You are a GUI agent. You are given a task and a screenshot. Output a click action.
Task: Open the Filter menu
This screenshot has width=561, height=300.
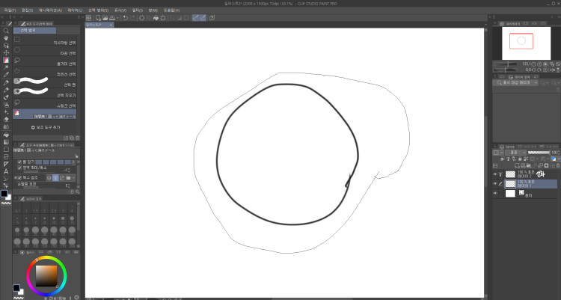click(x=138, y=10)
